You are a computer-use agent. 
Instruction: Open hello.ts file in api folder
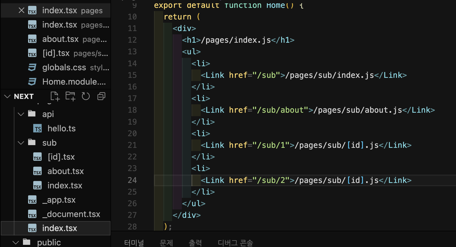(62, 128)
